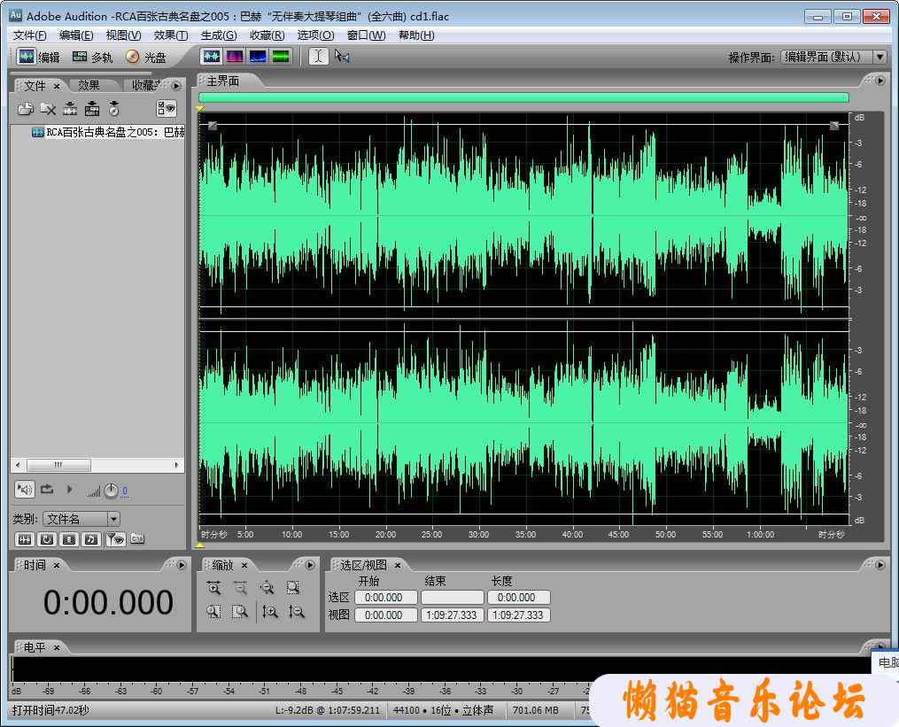This screenshot has width=899, height=727.
Task: Open the 窗口(W) menu
Action: pyautogui.click(x=367, y=35)
